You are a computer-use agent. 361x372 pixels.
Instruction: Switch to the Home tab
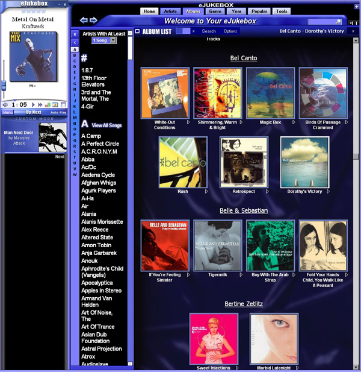point(149,11)
